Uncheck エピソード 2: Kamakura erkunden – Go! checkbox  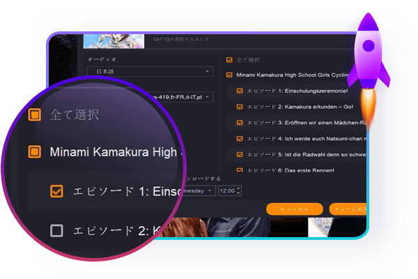pos(240,107)
